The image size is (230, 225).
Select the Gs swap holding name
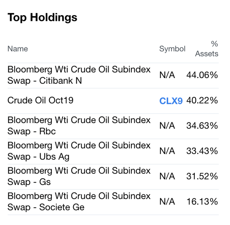(79, 176)
